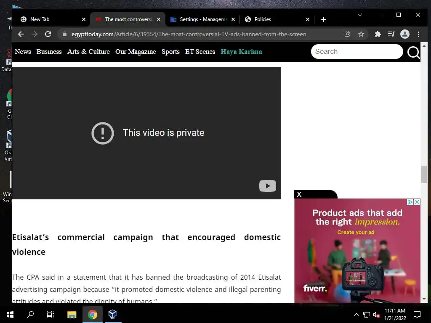Show hidden system tray icons
Screen dimensions: 431x323
click(356, 315)
